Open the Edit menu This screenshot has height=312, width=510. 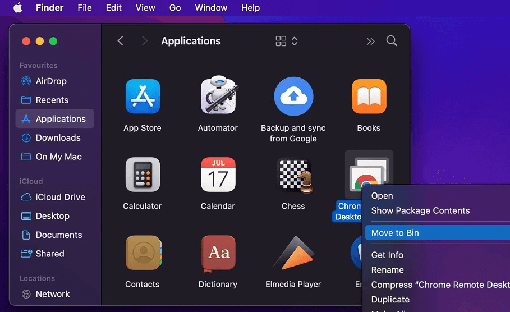point(113,7)
